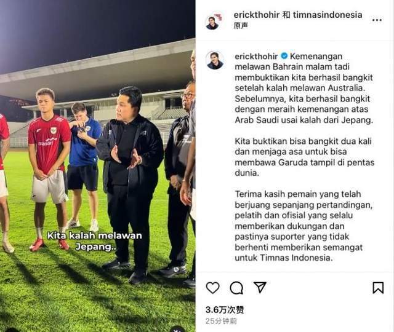Click erickthohir username in the caption
394x332 pixels.
[256, 56]
